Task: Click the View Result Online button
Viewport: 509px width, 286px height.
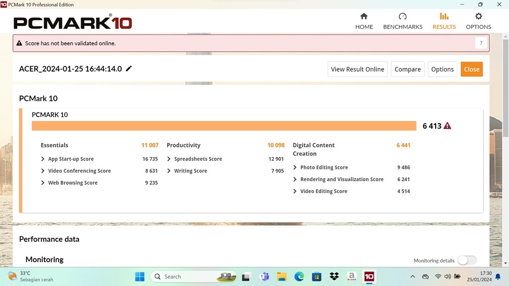Action: click(357, 69)
